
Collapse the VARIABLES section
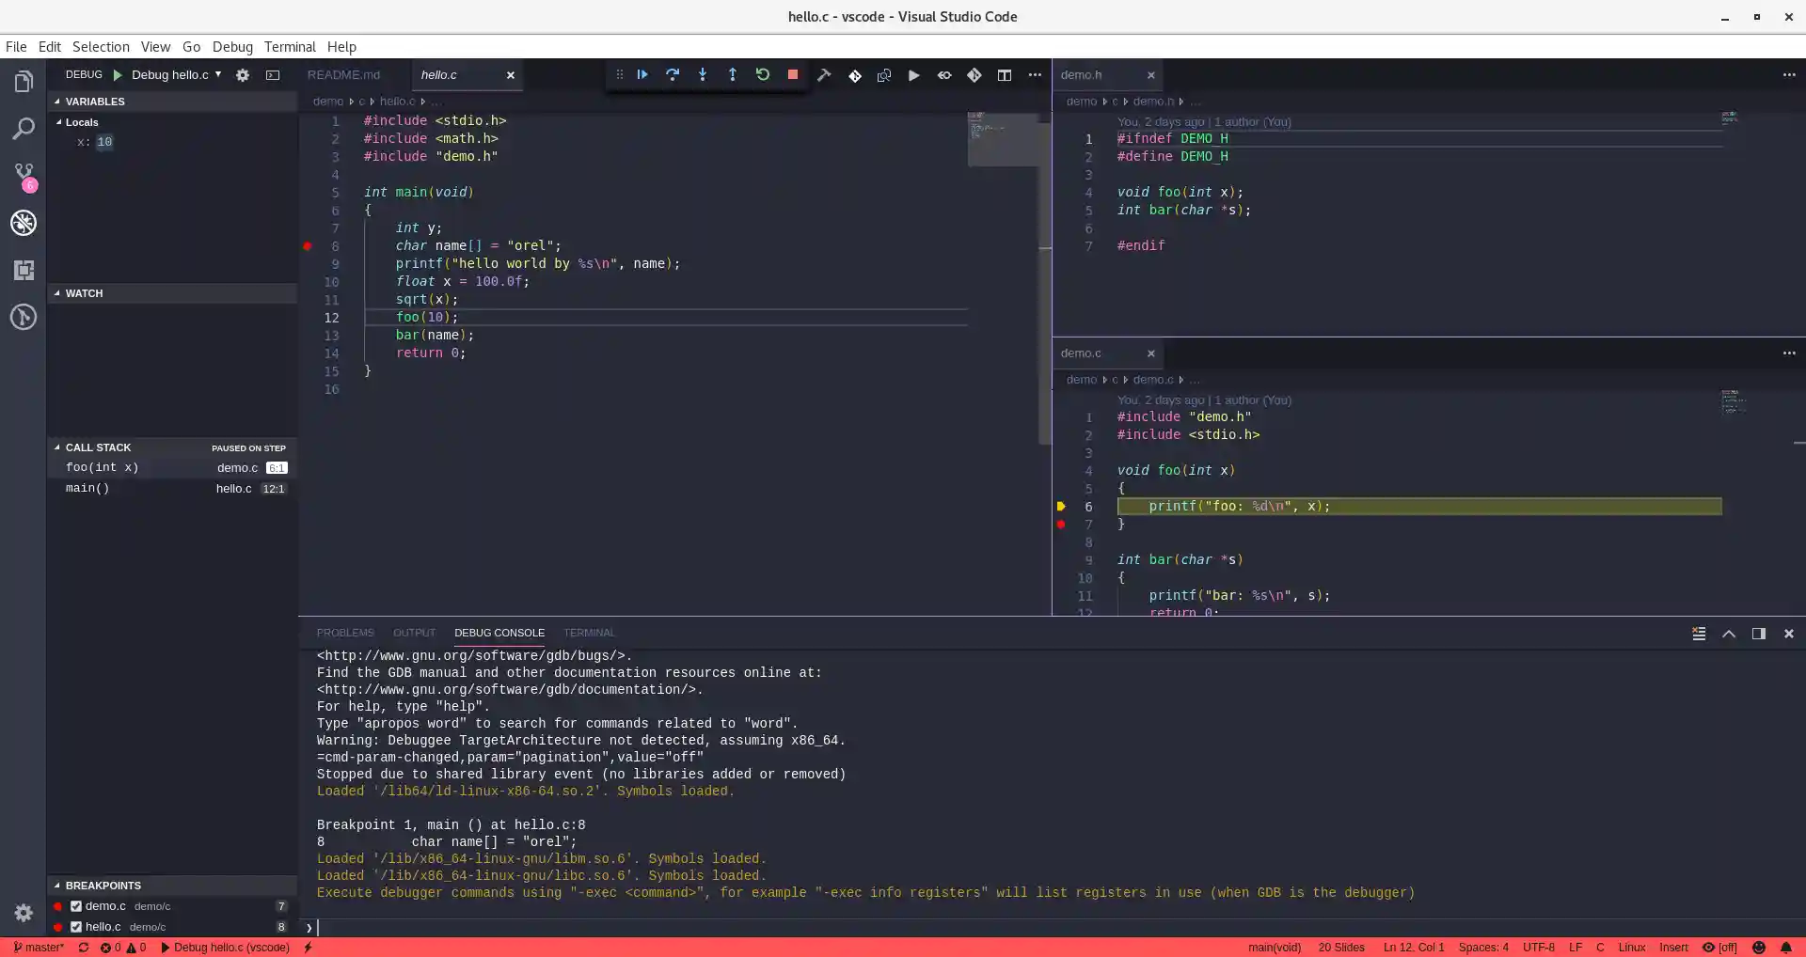[x=94, y=102]
